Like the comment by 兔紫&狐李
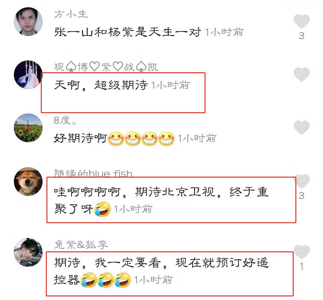The width and height of the screenshot is (323, 300). 302,252
